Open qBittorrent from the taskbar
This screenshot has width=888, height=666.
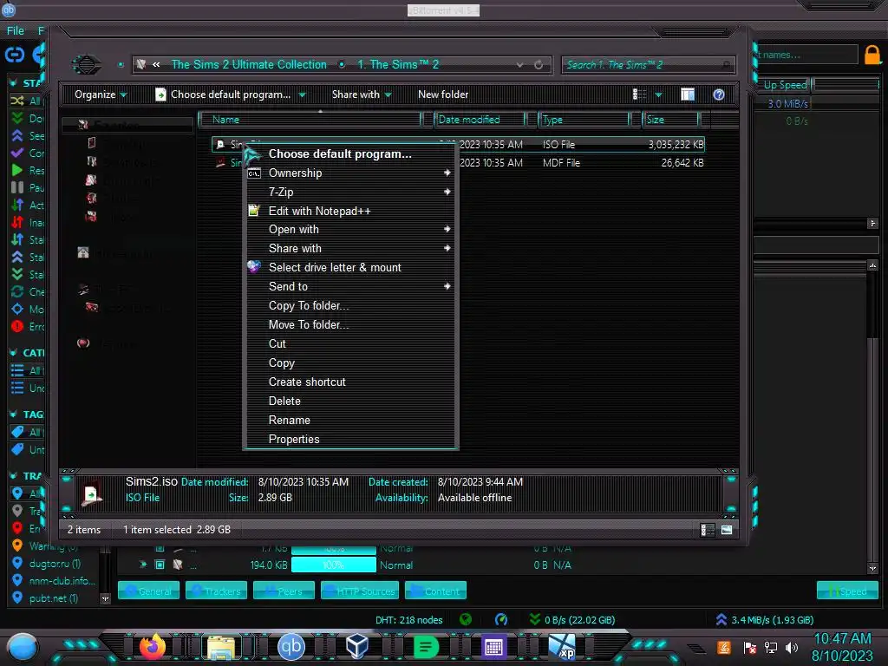pyautogui.click(x=291, y=647)
